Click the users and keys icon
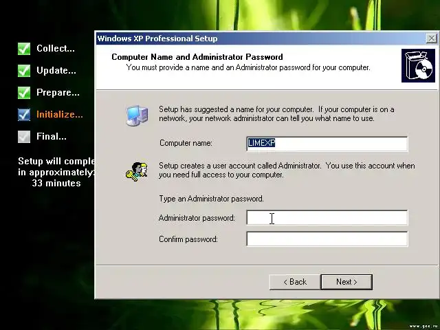Screen dimensions: 440x330 tap(137, 171)
